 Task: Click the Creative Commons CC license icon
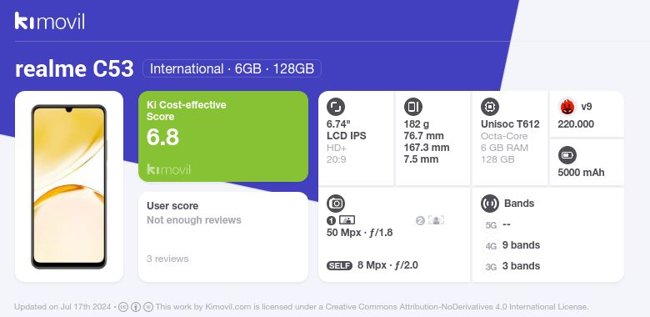pos(123,307)
